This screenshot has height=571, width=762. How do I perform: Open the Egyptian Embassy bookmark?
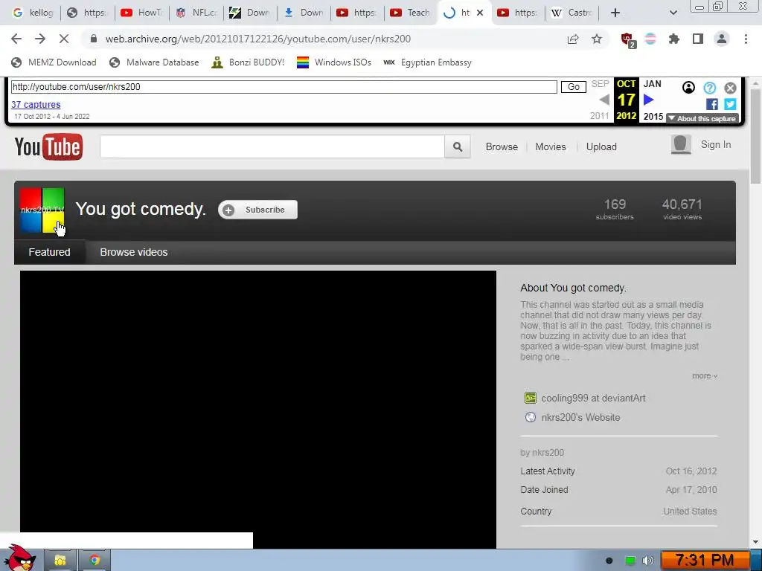pos(428,62)
